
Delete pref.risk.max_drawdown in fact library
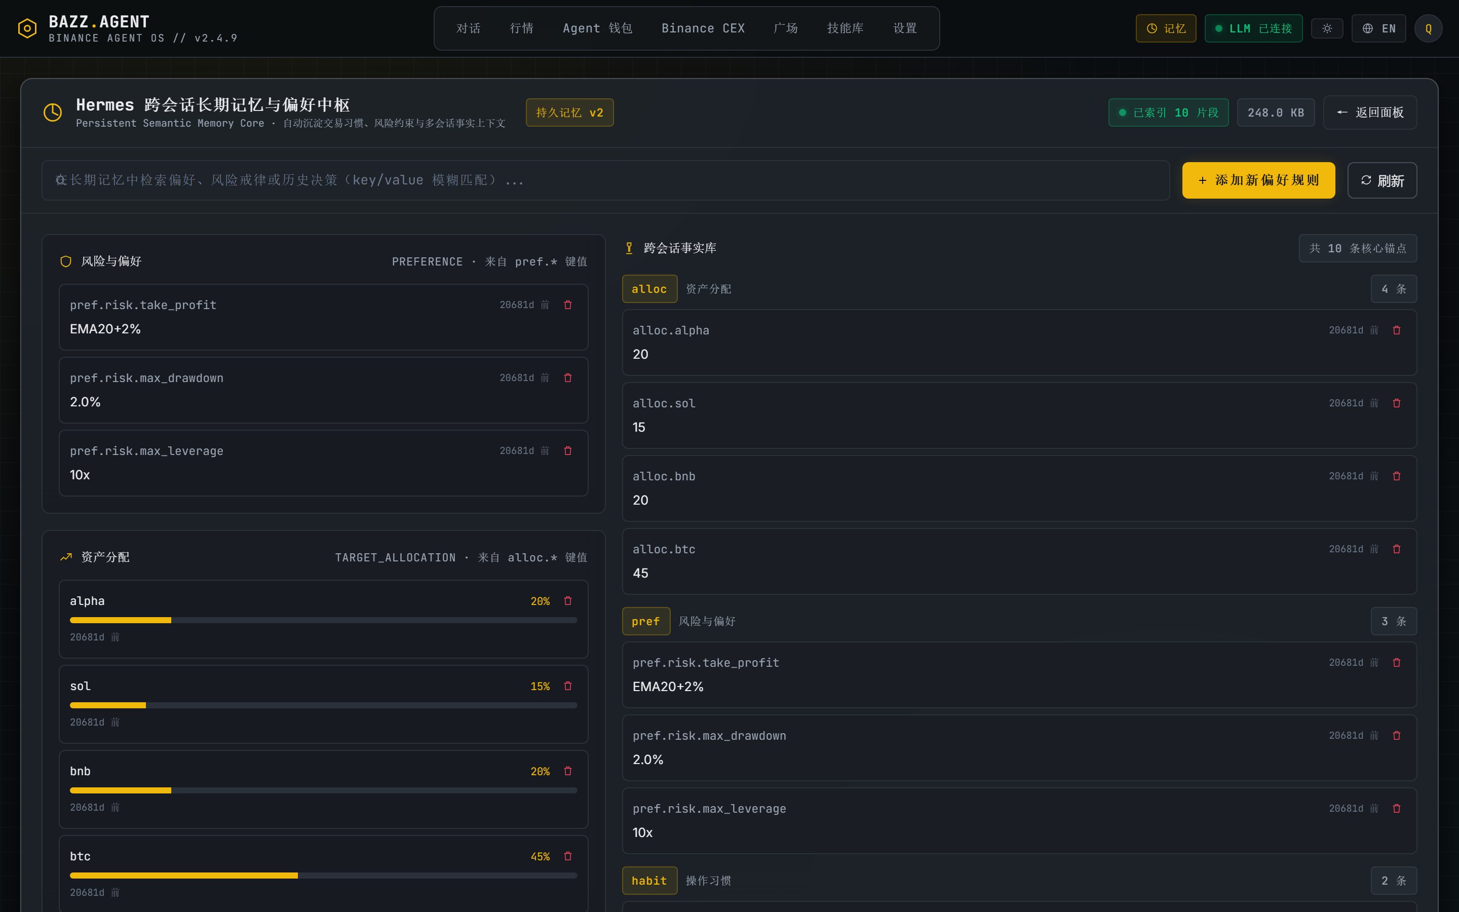pos(1396,735)
